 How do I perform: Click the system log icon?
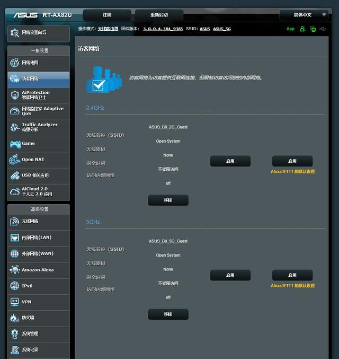tap(15, 350)
